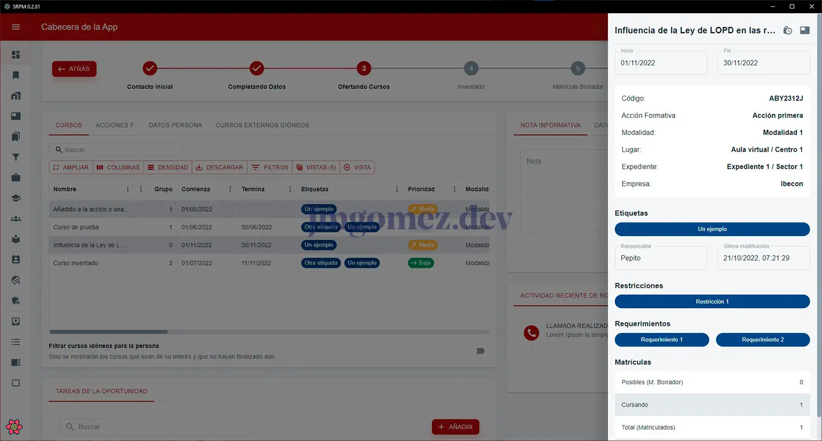Viewport: 822px width, 441px height.
Task: Select step 3 Ofertando Cursos in the stepper
Action: (363, 69)
